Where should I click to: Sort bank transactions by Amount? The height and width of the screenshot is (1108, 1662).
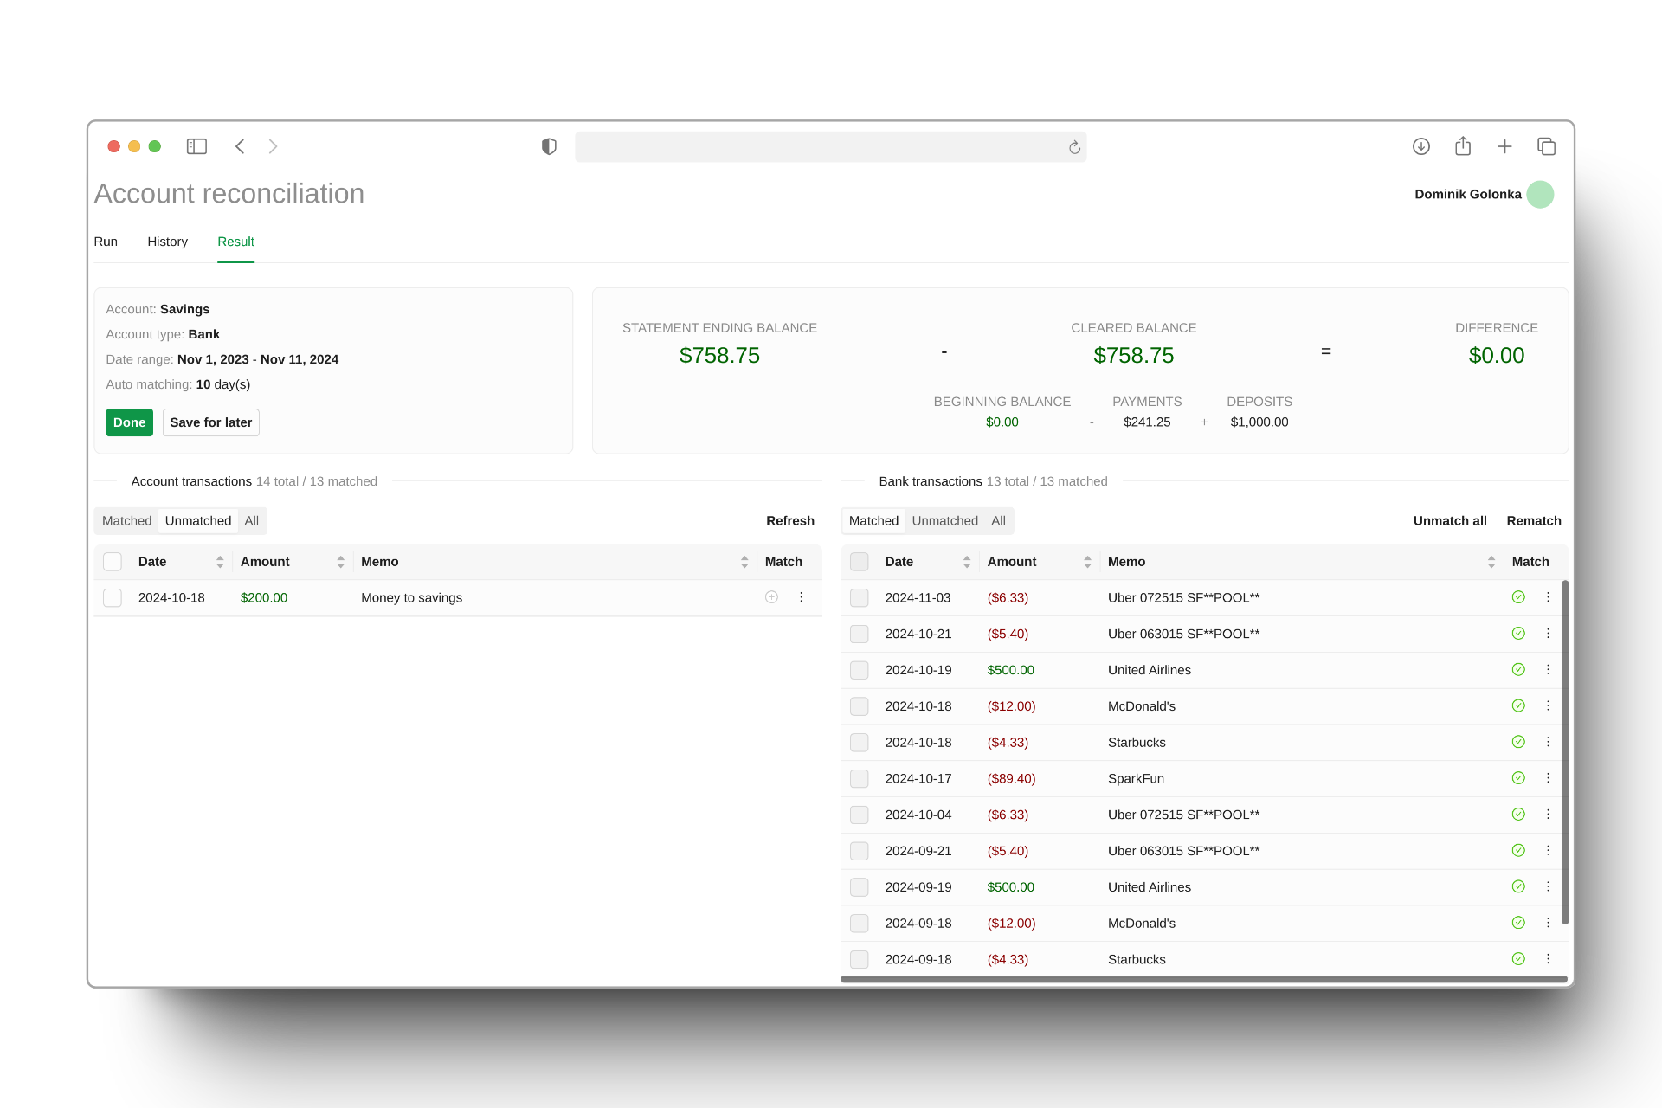1087,562
